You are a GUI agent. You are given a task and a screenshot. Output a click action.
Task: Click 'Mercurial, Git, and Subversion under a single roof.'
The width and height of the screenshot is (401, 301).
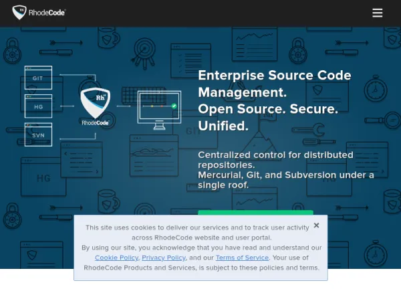[286, 180]
